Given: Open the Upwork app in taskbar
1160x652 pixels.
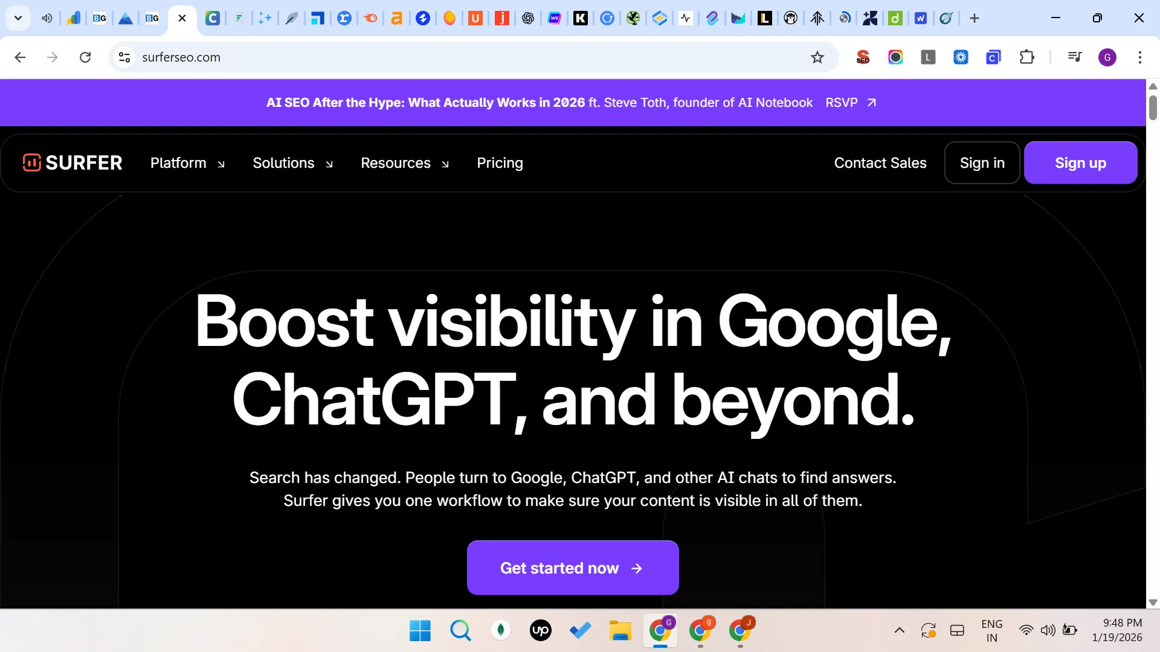Looking at the screenshot, I should click(540, 631).
